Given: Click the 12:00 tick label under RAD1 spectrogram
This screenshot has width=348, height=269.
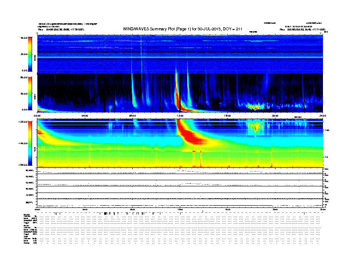Looking at the screenshot, I should [180, 116].
